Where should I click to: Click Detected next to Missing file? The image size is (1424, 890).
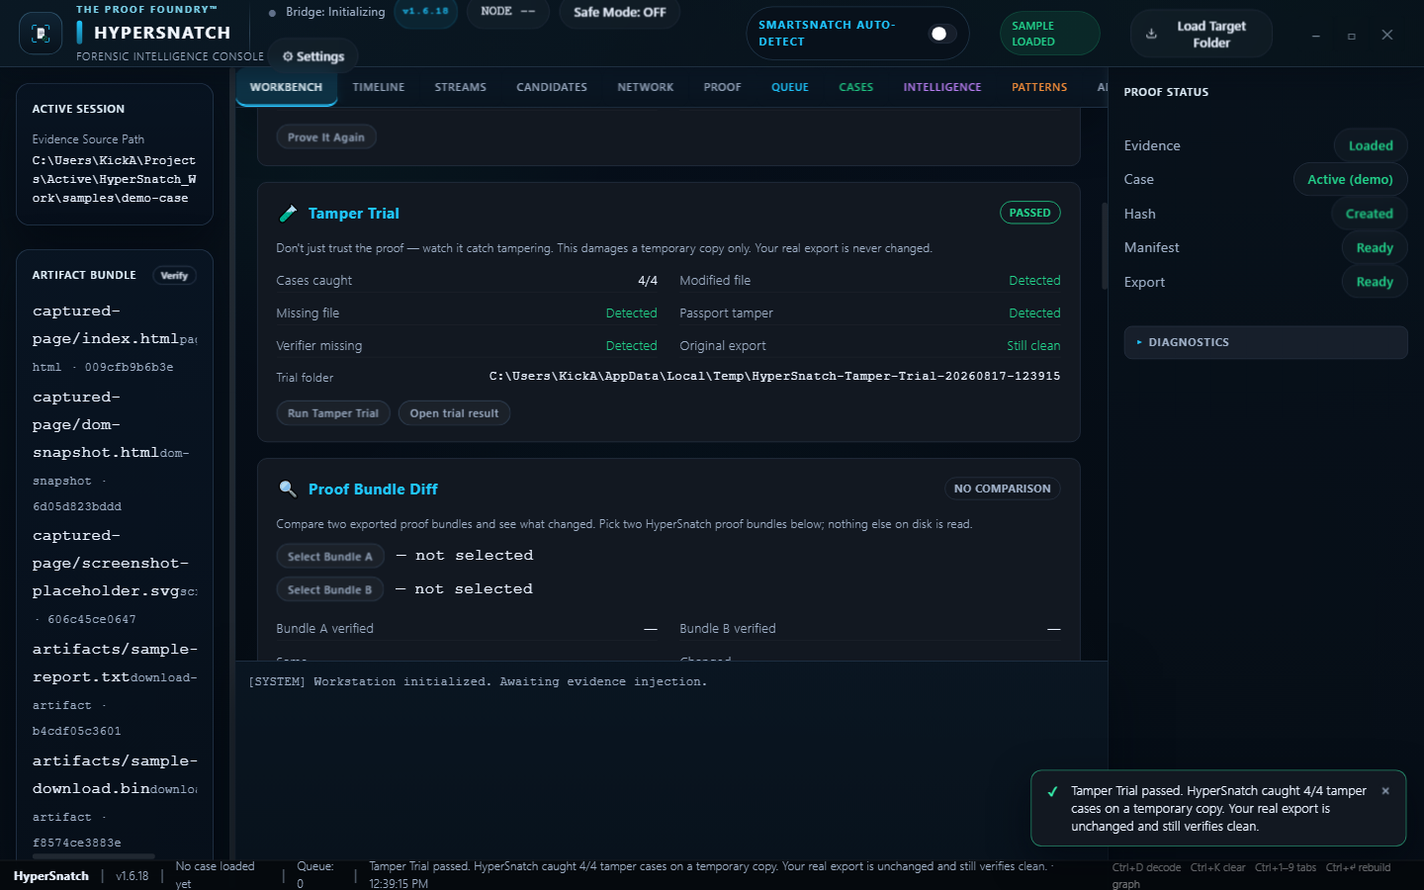(631, 313)
